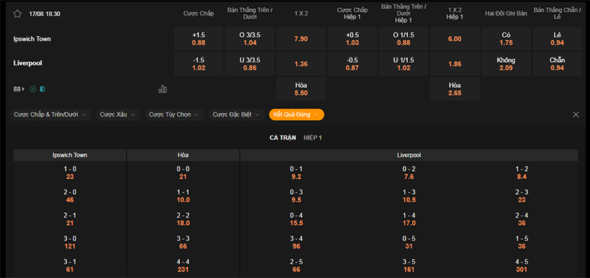Choose draw score 4 - 4 at 231

coord(183,265)
